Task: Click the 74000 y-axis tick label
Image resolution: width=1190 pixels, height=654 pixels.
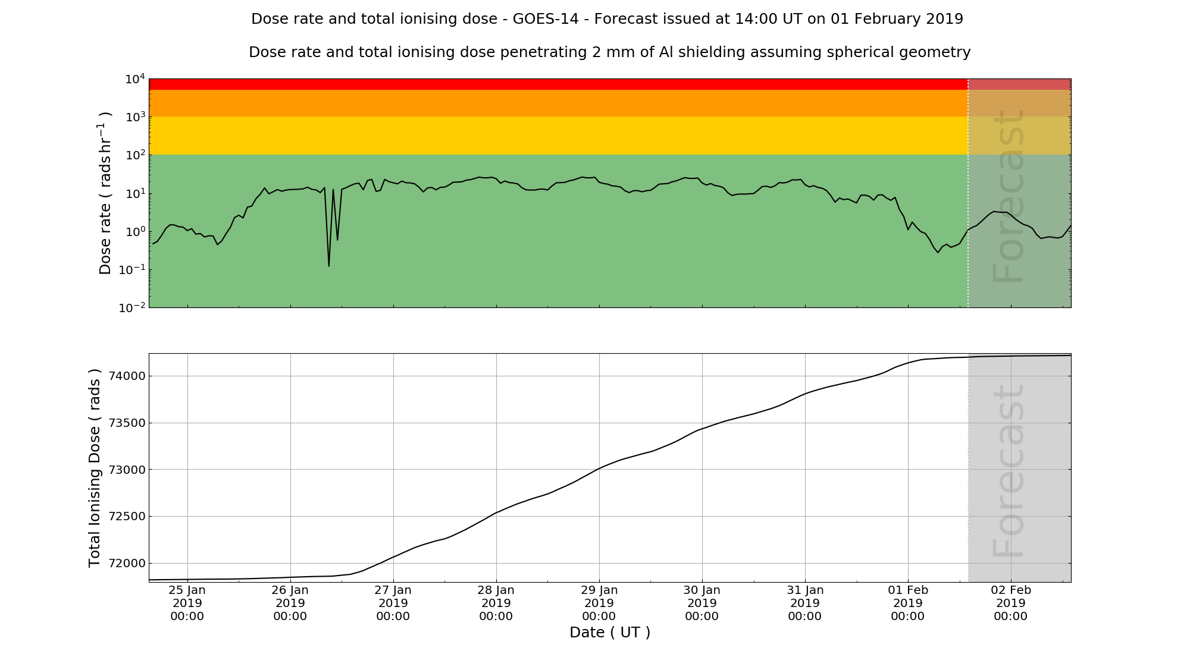Action: pos(127,376)
